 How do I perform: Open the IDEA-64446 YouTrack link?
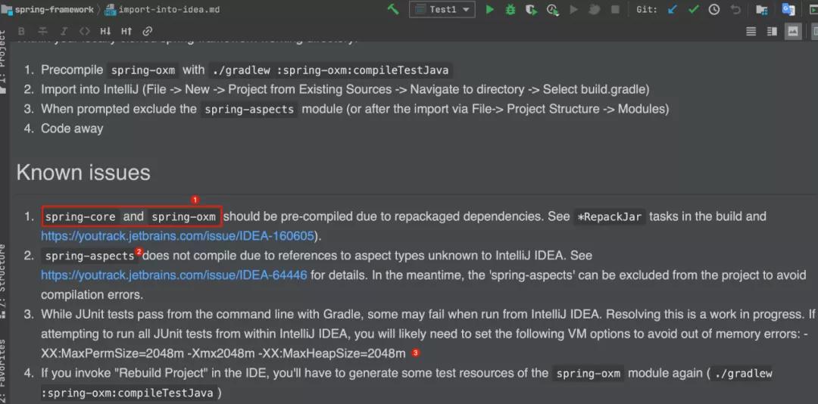tap(174, 275)
